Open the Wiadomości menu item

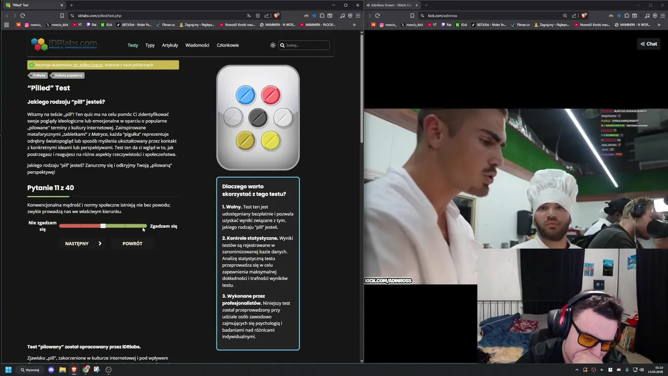tap(197, 45)
